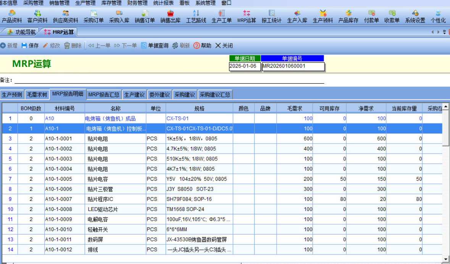Open the 生产领料 toolbar icon

pos(323,17)
